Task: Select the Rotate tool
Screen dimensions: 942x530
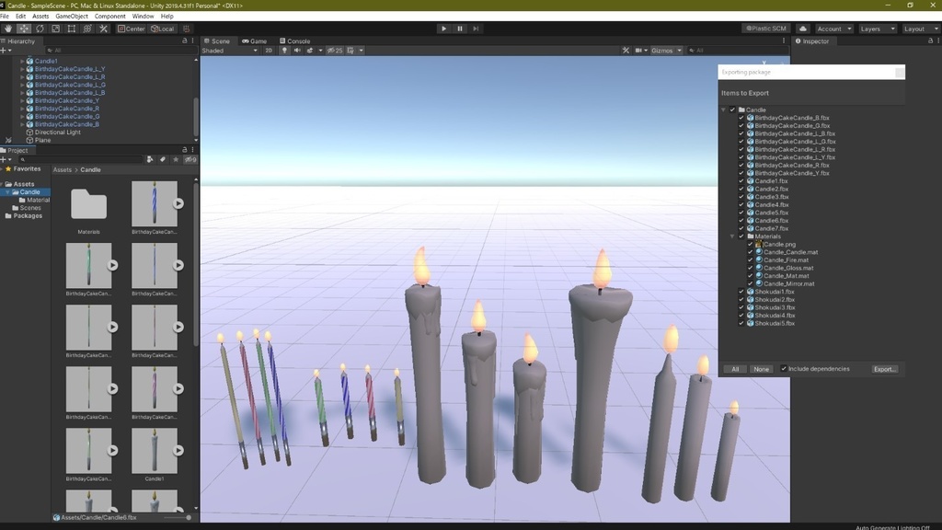Action: coord(40,29)
